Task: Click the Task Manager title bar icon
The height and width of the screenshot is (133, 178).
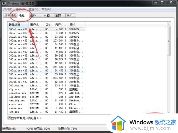Action: 4,3
